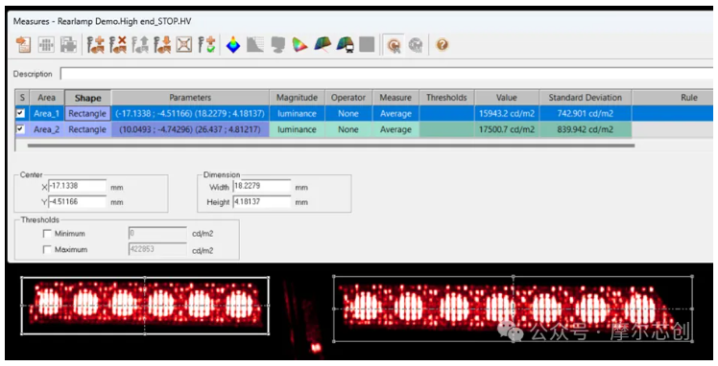Uncheck the Area_1 row checkbox
The image size is (718, 366).
tap(20, 113)
